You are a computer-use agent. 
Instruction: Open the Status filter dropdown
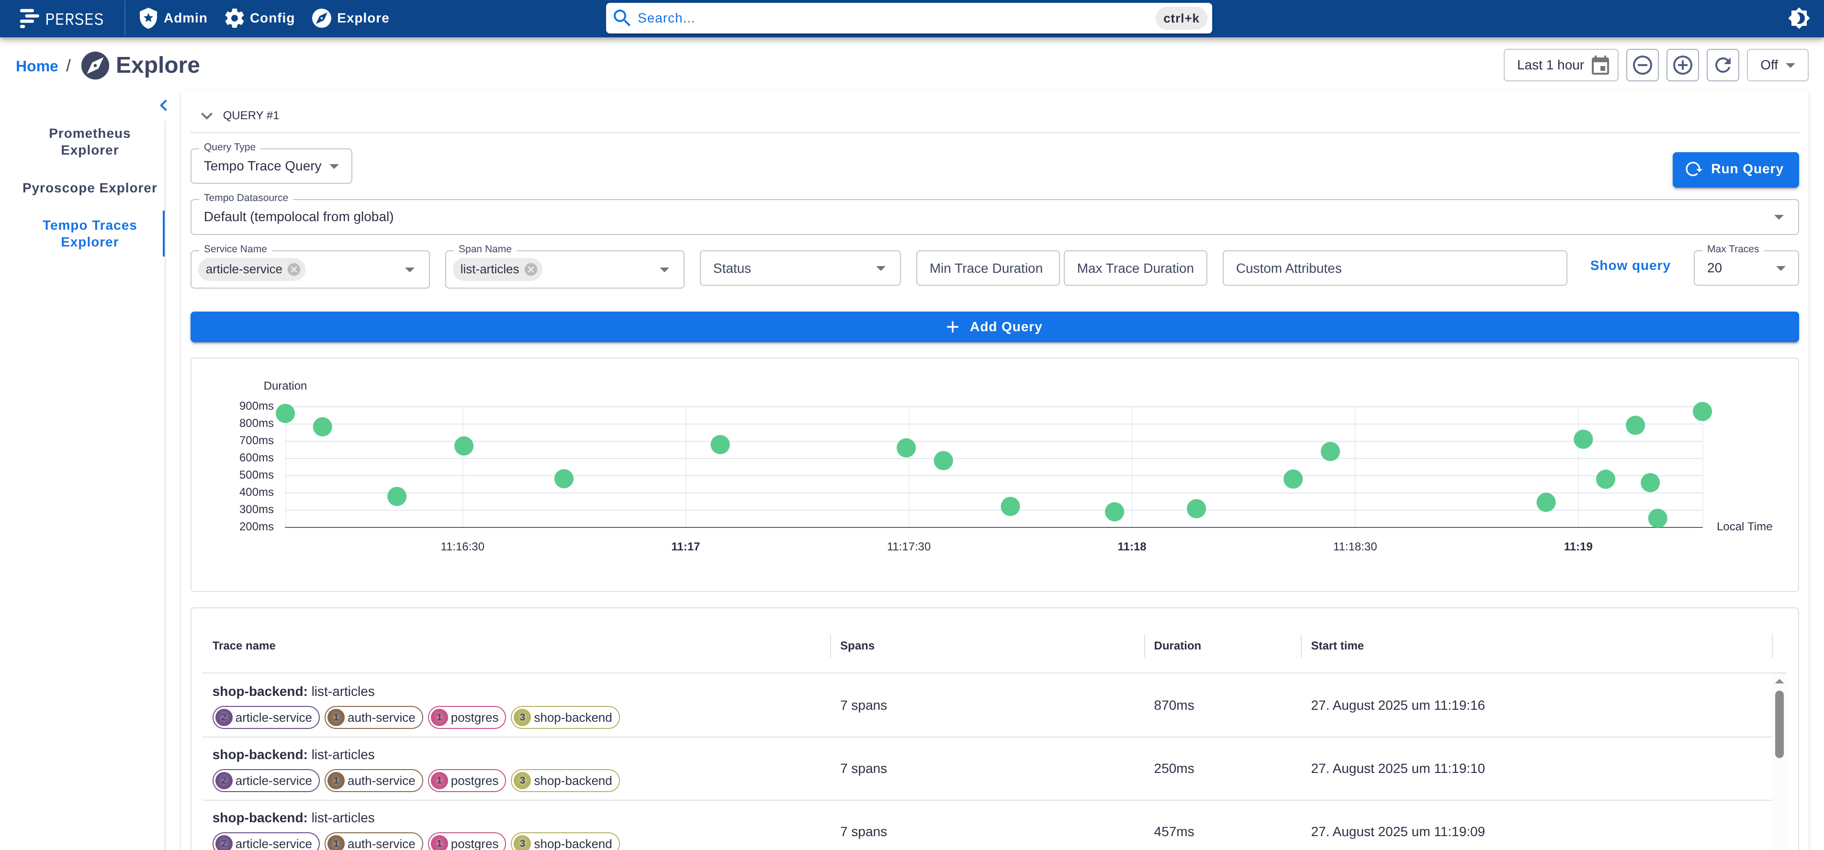[x=799, y=268]
